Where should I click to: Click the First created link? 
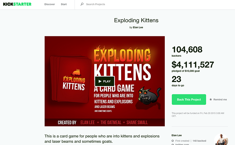pos(182,141)
